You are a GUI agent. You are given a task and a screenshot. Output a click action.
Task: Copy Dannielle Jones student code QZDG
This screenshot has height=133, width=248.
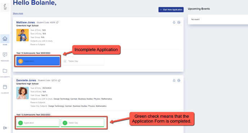pos(59,81)
